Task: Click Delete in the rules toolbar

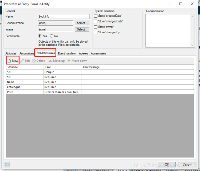Action: tap(38, 61)
